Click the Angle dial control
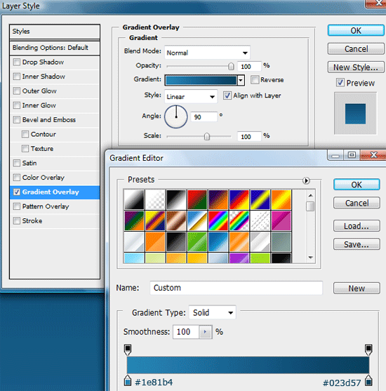The height and width of the screenshot is (391, 386). click(x=175, y=117)
